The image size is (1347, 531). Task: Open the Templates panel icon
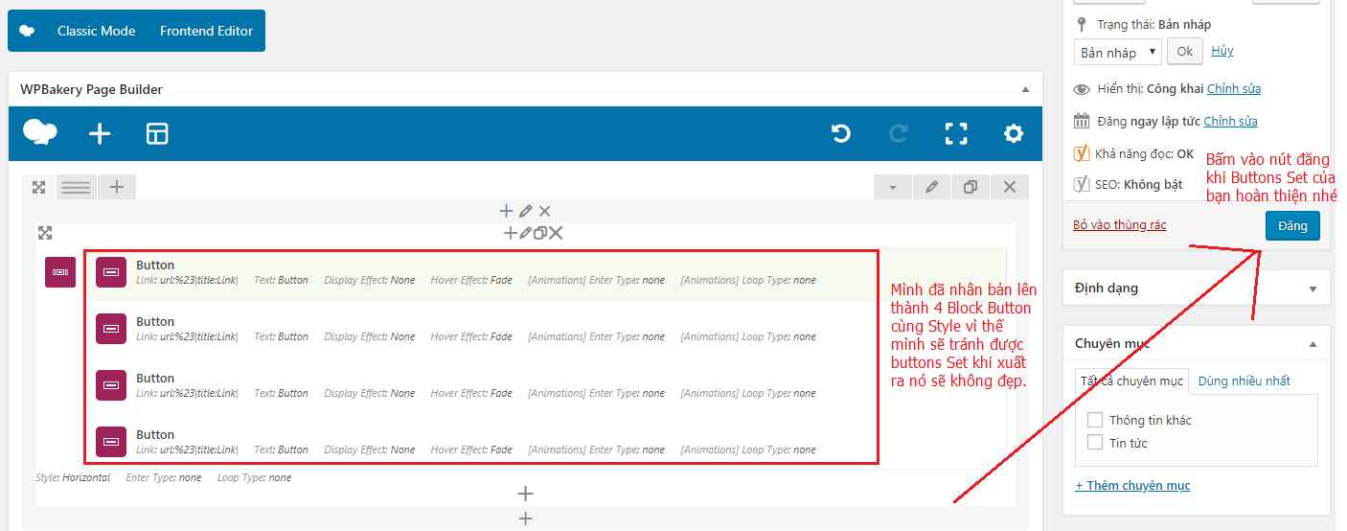click(157, 134)
